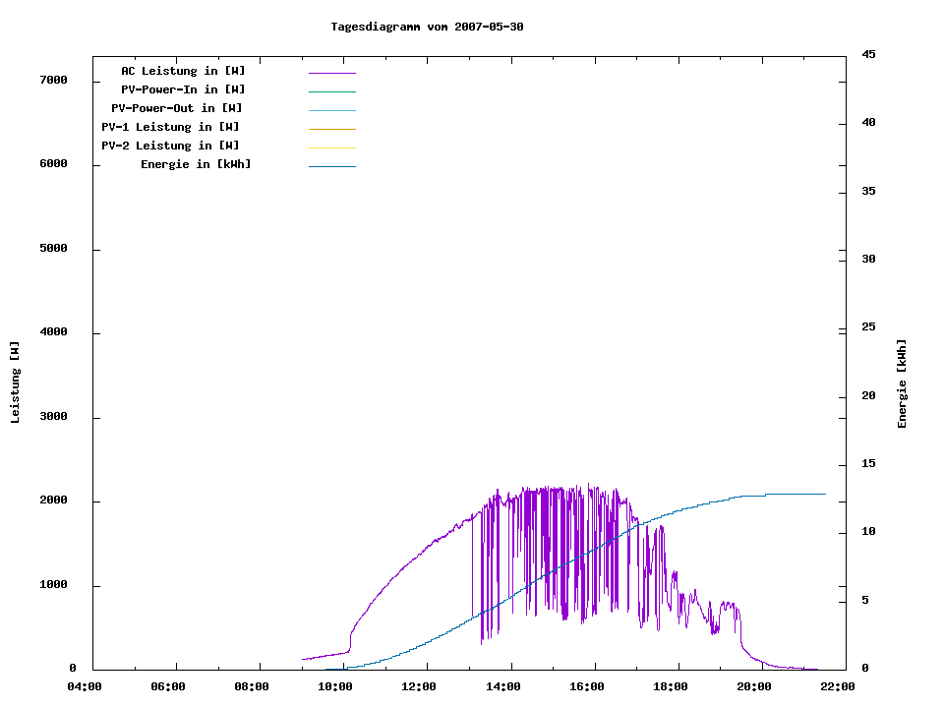
Task: Click the 04:00 time axis label
Action: [x=85, y=686]
